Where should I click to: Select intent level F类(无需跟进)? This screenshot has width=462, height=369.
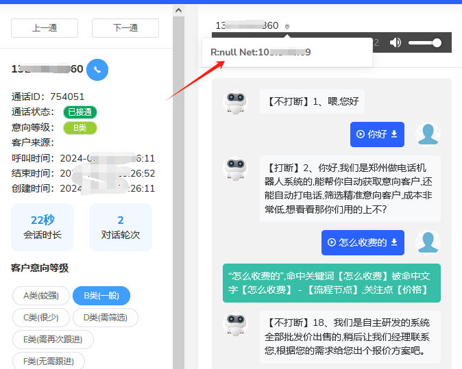(x=48, y=361)
